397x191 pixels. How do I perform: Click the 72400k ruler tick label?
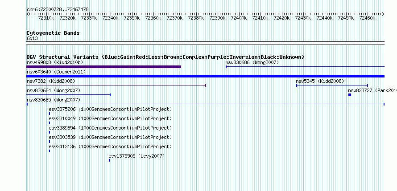point(239,18)
